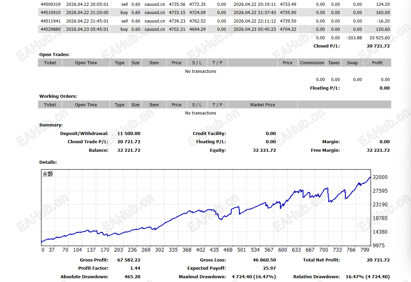Select open time 2026.04.22 21:20:00

tap(87, 12)
